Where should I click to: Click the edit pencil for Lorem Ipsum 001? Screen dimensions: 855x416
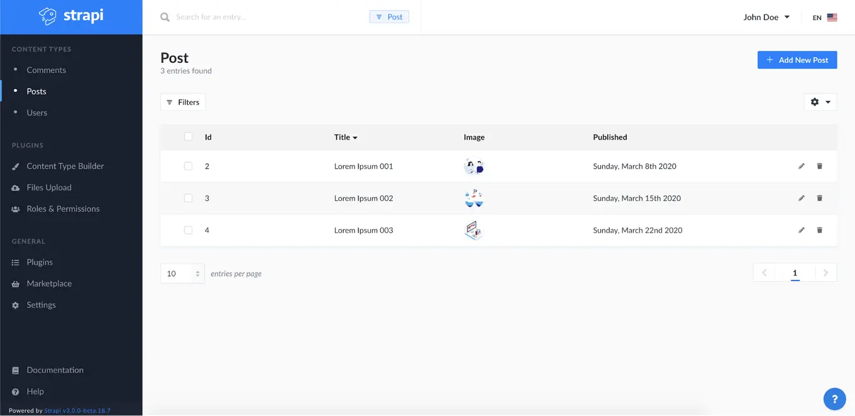801,166
